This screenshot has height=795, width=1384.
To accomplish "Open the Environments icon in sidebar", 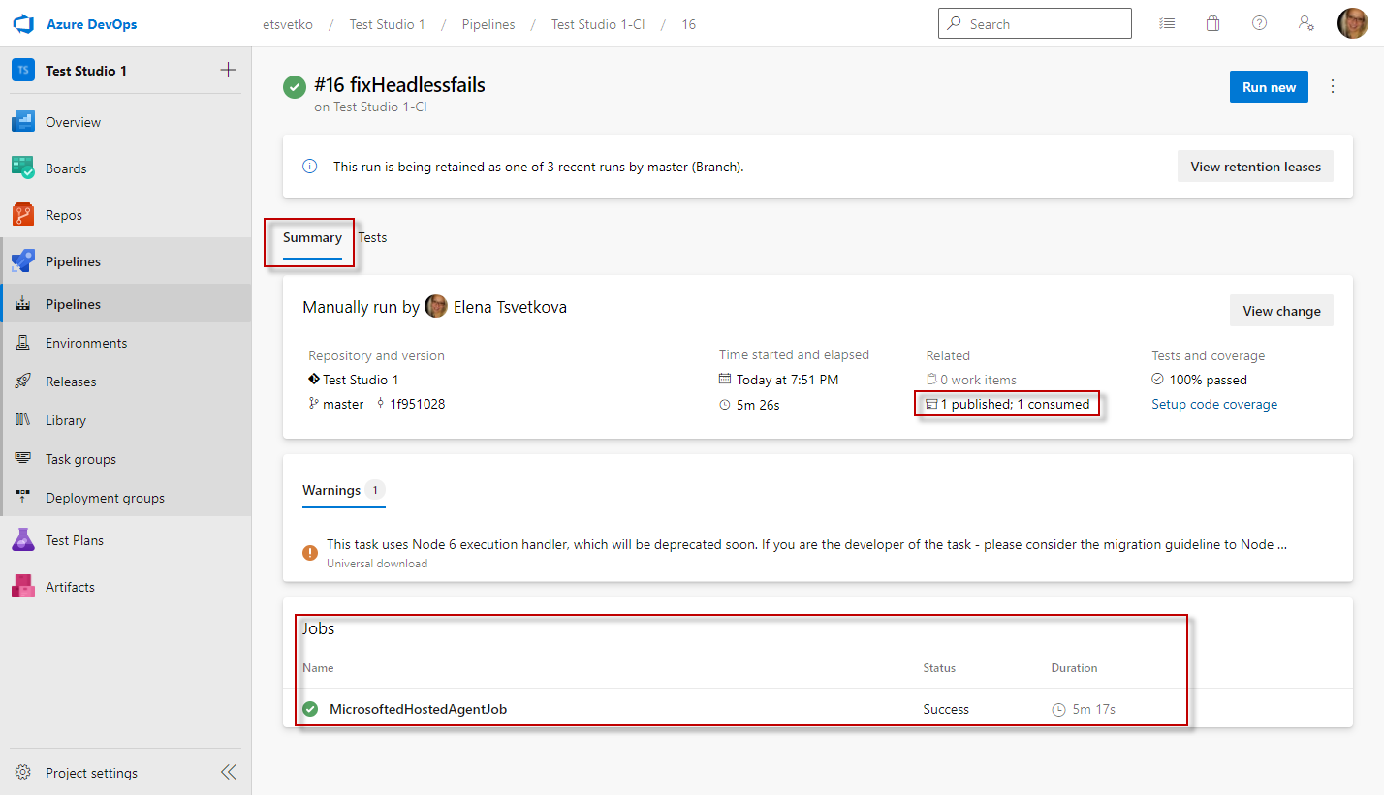I will coord(23,343).
